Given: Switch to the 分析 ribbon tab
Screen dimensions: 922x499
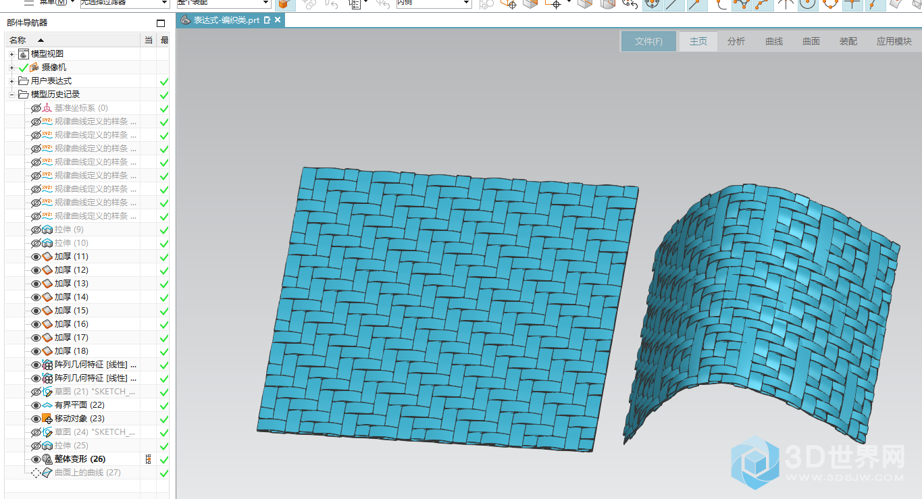Looking at the screenshot, I should (x=736, y=41).
